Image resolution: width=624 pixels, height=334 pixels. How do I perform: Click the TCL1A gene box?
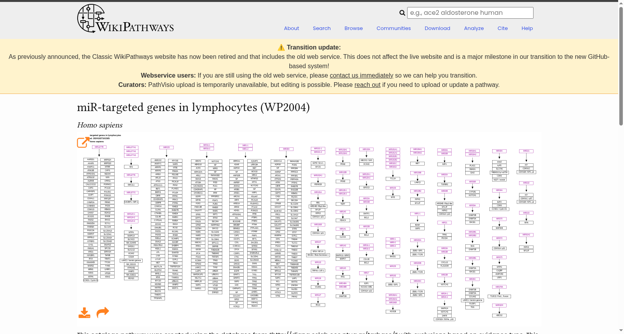click(x=393, y=179)
